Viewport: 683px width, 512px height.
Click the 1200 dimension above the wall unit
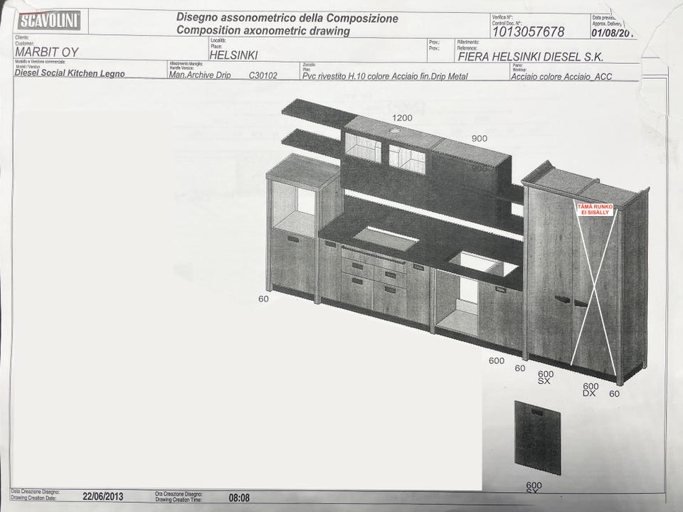(402, 117)
